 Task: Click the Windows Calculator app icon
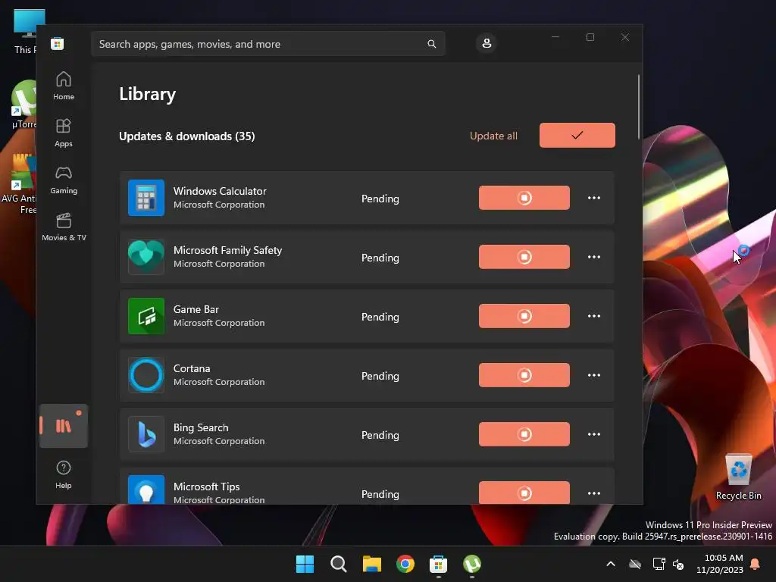(146, 198)
